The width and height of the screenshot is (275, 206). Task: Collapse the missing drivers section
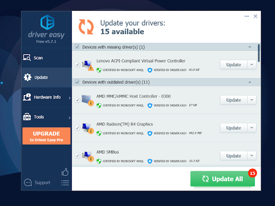[250, 47]
